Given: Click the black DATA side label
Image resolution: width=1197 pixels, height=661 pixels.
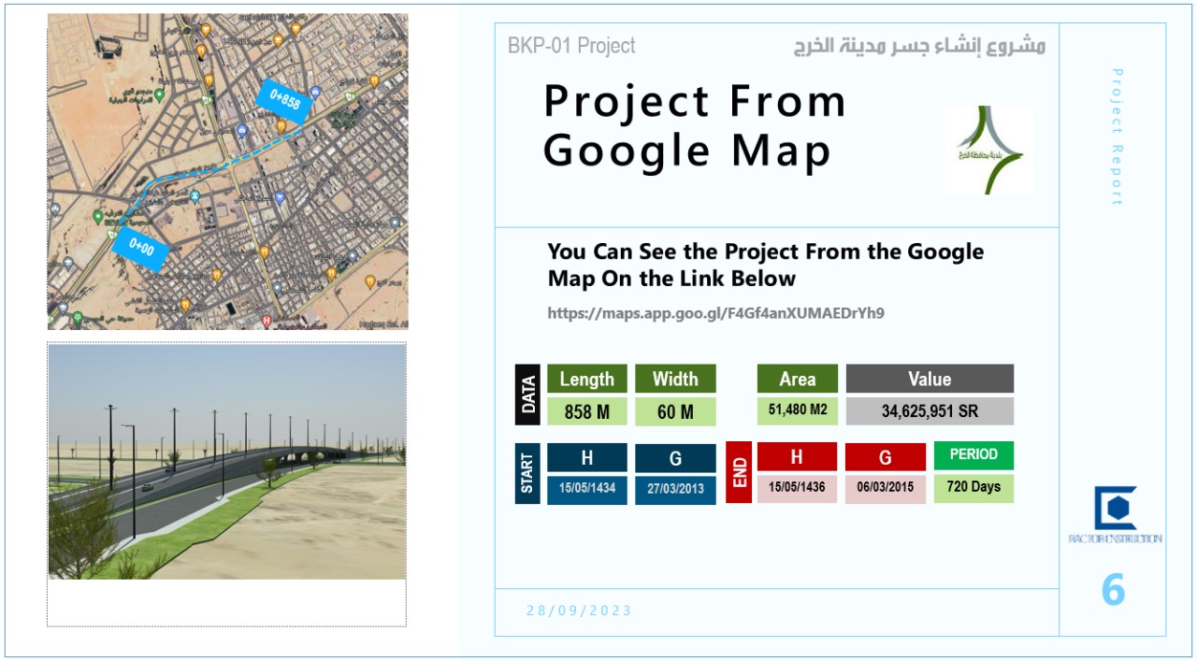Looking at the screenshot, I should tap(527, 395).
